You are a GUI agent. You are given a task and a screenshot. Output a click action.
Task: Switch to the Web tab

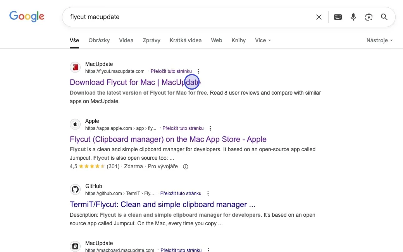pyautogui.click(x=217, y=40)
